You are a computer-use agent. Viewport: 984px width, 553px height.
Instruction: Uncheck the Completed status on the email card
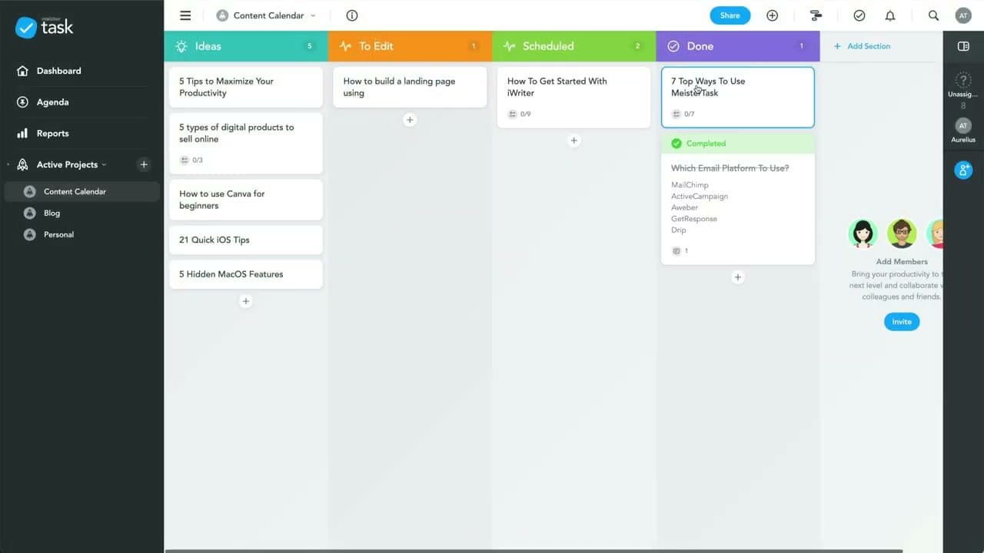[x=676, y=143]
